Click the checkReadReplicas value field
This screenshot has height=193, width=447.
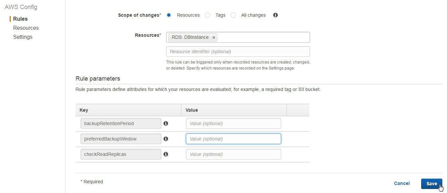pos(233,154)
